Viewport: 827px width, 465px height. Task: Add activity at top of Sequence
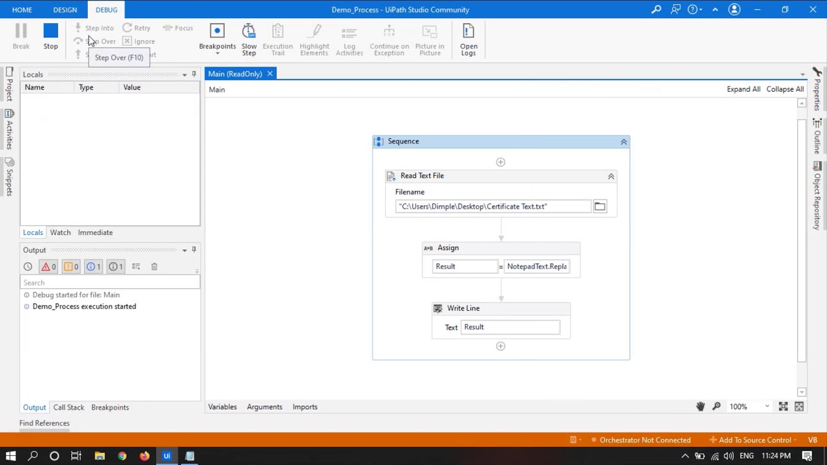pyautogui.click(x=500, y=162)
